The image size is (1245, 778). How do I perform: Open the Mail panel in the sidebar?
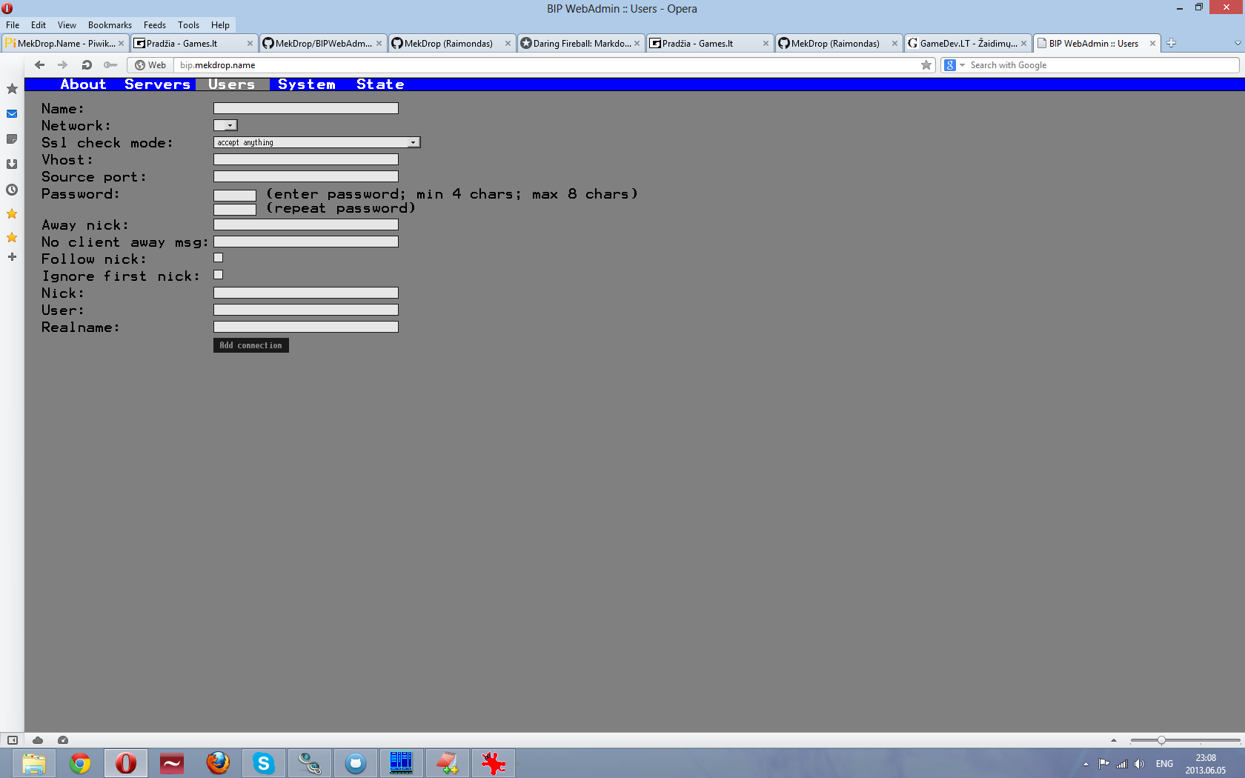[x=12, y=114]
